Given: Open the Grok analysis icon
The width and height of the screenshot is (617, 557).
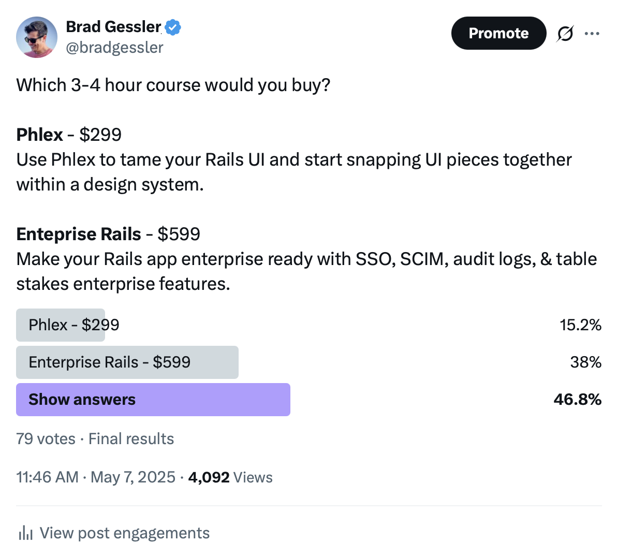Looking at the screenshot, I should point(565,33).
